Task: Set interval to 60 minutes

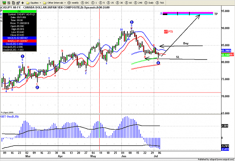Action: (129, 3)
